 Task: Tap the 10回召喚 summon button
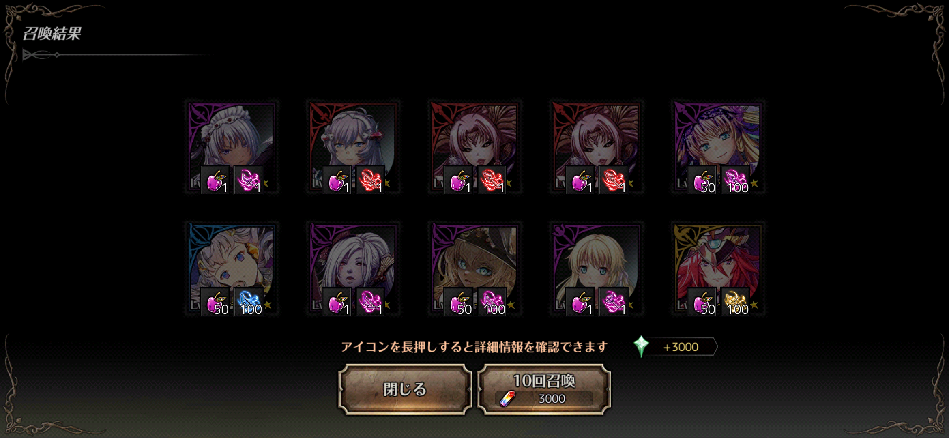pyautogui.click(x=544, y=389)
